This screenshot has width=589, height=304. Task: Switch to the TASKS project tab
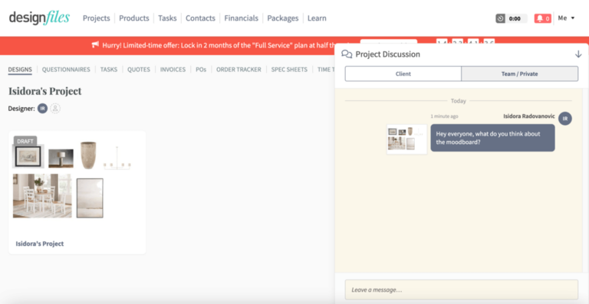point(109,70)
